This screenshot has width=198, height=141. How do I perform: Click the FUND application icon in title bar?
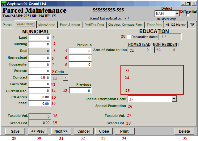(4, 3)
